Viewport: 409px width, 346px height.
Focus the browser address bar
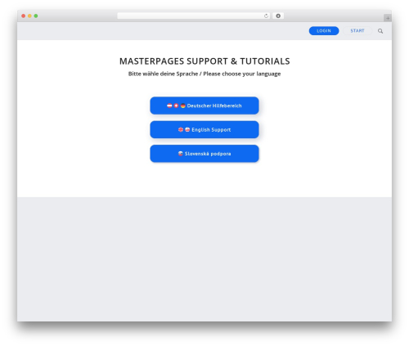pos(191,16)
